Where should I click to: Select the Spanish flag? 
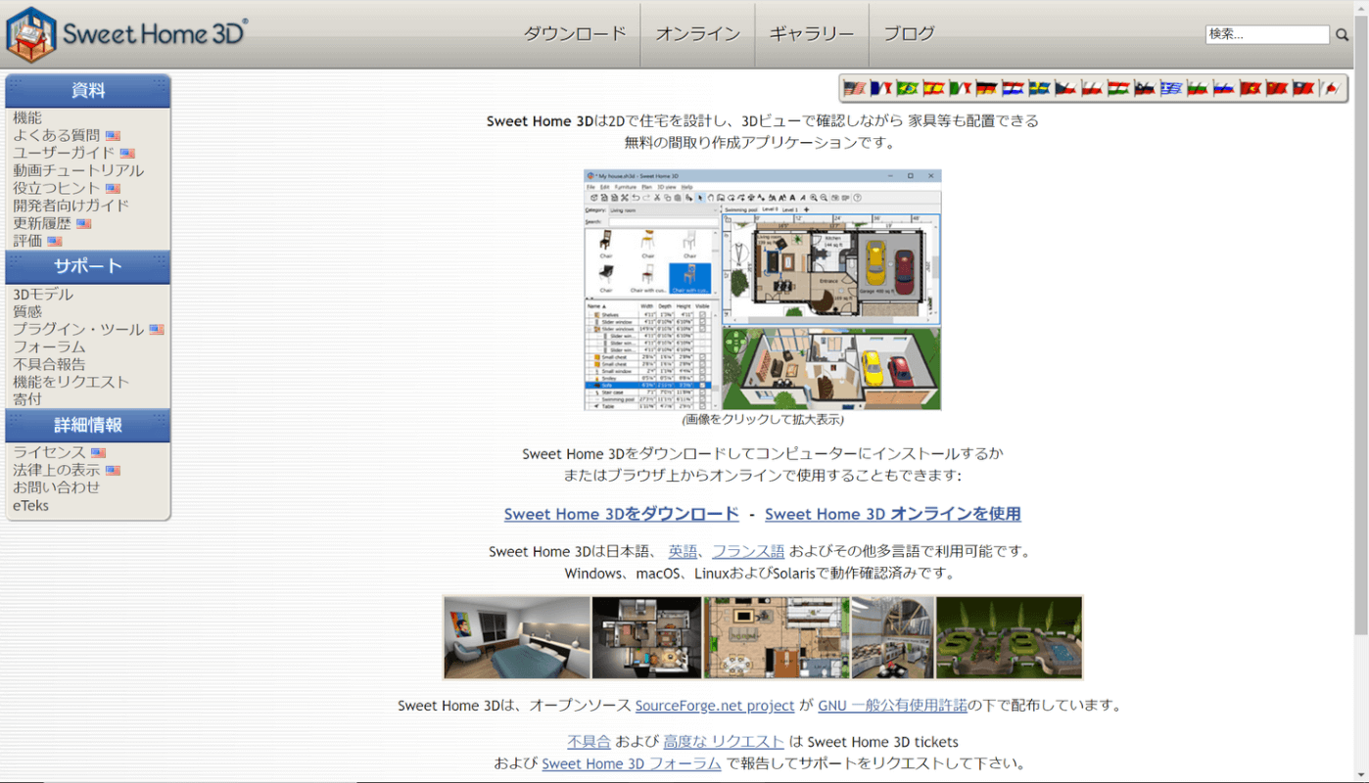pyautogui.click(x=934, y=88)
